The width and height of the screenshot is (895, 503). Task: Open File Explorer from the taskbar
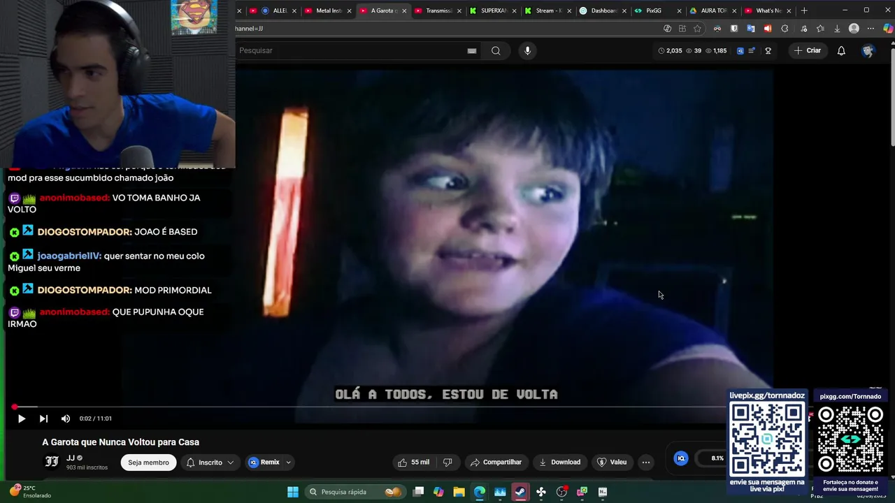pyautogui.click(x=459, y=492)
